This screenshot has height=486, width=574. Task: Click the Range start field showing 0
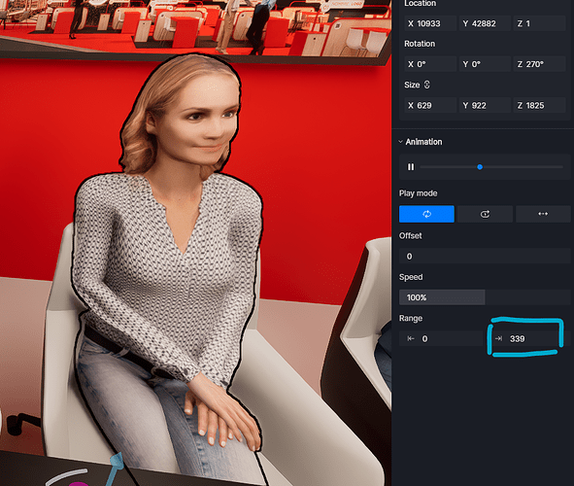[x=441, y=339]
